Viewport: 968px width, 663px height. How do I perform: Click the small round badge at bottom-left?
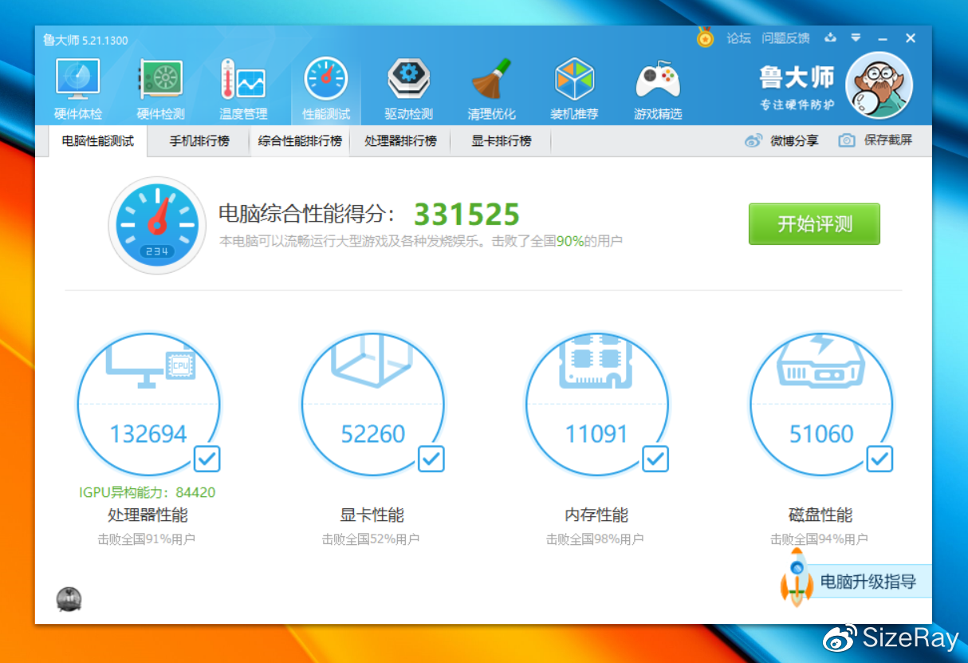69,599
